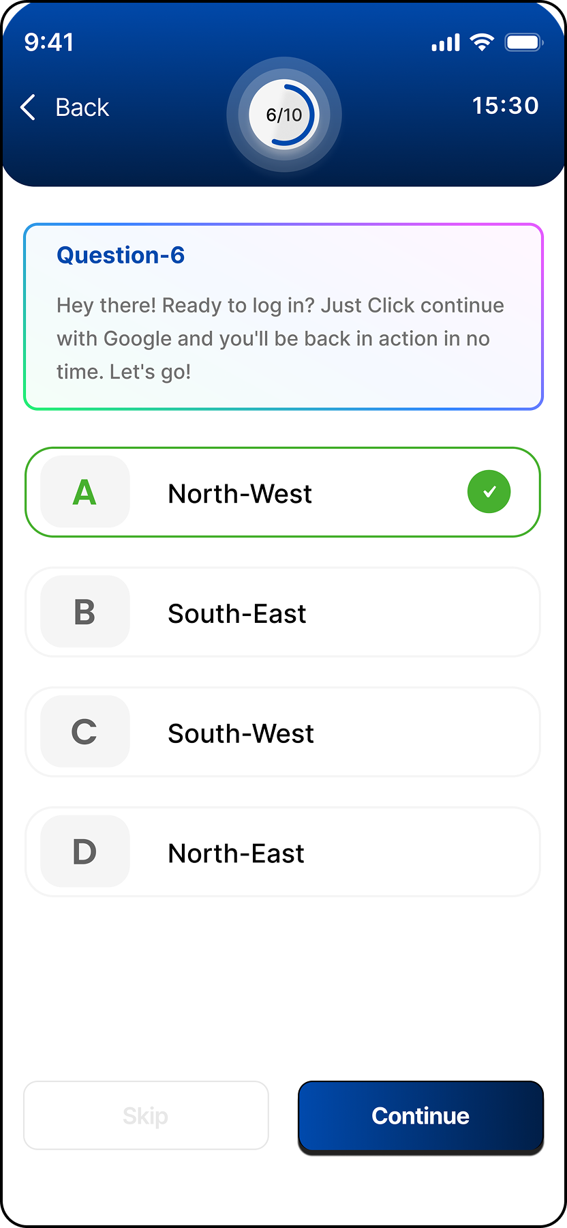Click the Continue button
Screen dimensions: 567x1228
coord(420,1117)
